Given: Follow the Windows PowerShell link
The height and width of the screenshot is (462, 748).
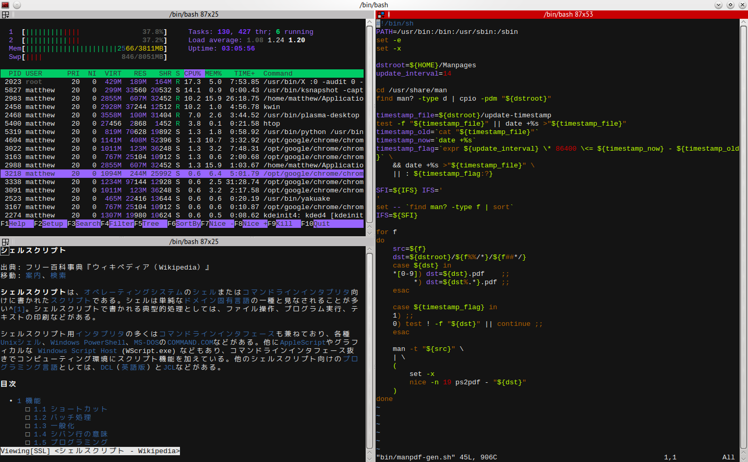Looking at the screenshot, I should point(88,343).
